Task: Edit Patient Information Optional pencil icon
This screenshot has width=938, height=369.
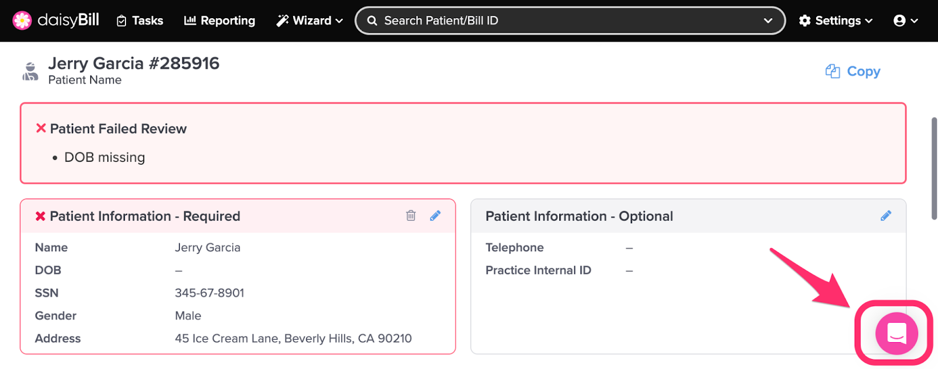Action: [886, 216]
